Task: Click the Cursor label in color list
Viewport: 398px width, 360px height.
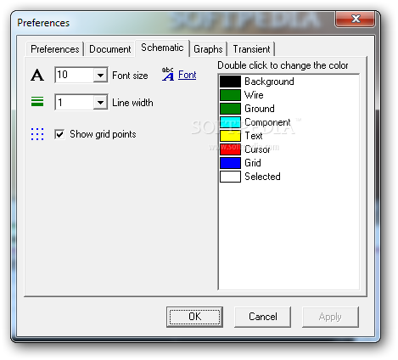Action: click(257, 149)
